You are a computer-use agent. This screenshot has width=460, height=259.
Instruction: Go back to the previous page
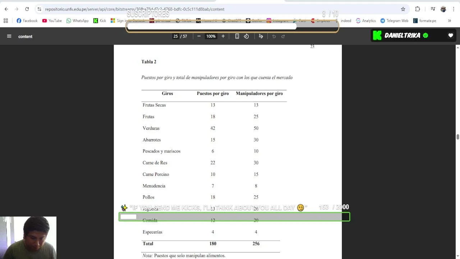6,9
